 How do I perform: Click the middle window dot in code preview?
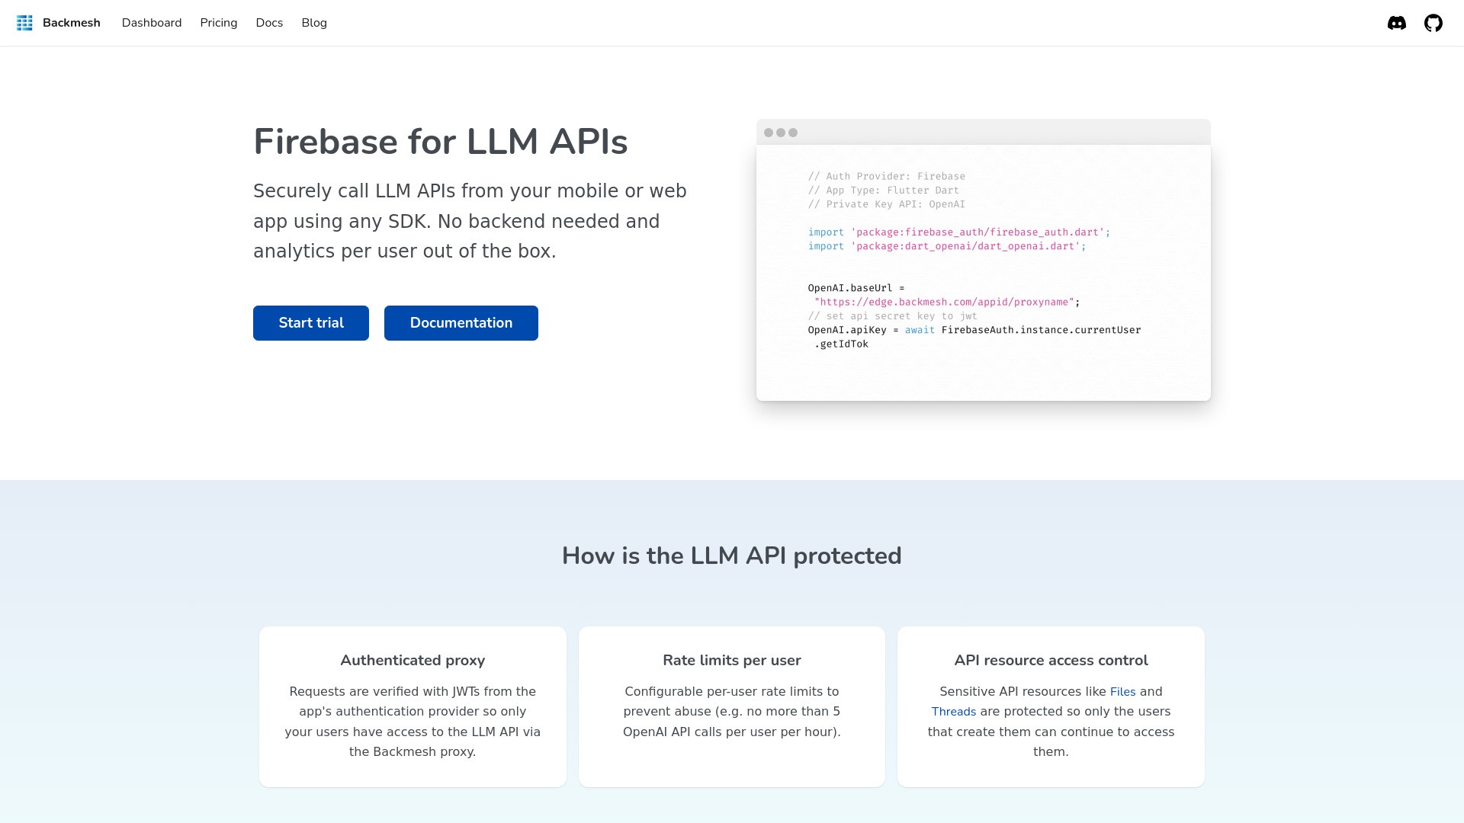781,133
